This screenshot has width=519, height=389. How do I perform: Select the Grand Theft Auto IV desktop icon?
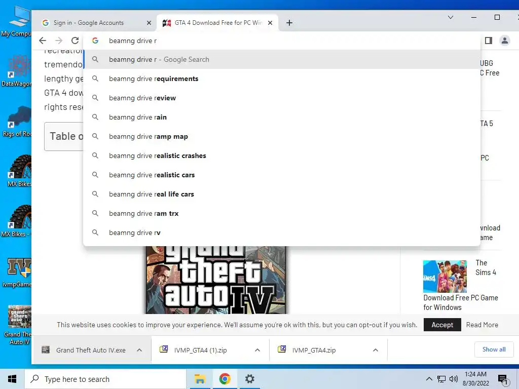coord(18,325)
